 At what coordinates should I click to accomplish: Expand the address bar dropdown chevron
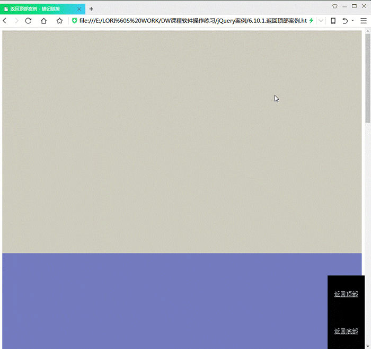[x=321, y=21]
